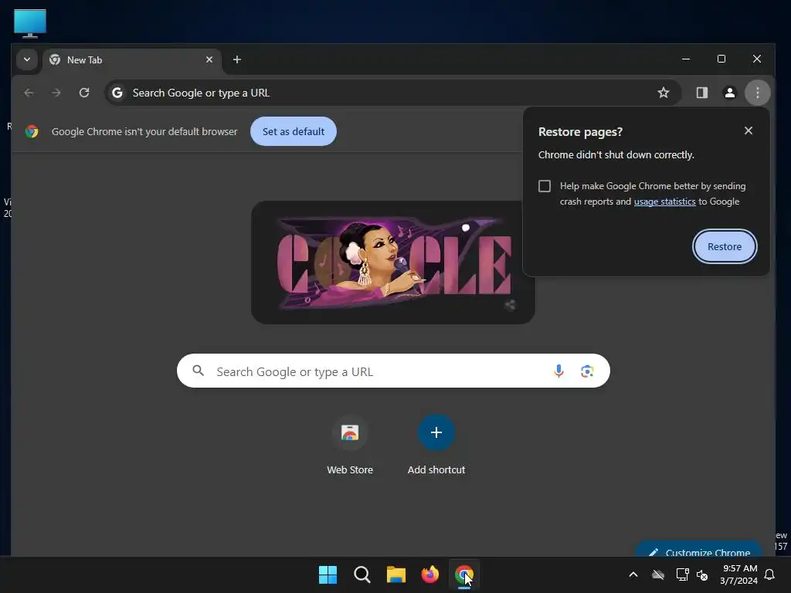Screen dimensions: 791x593
Task: Open a new tab with plus button
Action: [x=236, y=59]
